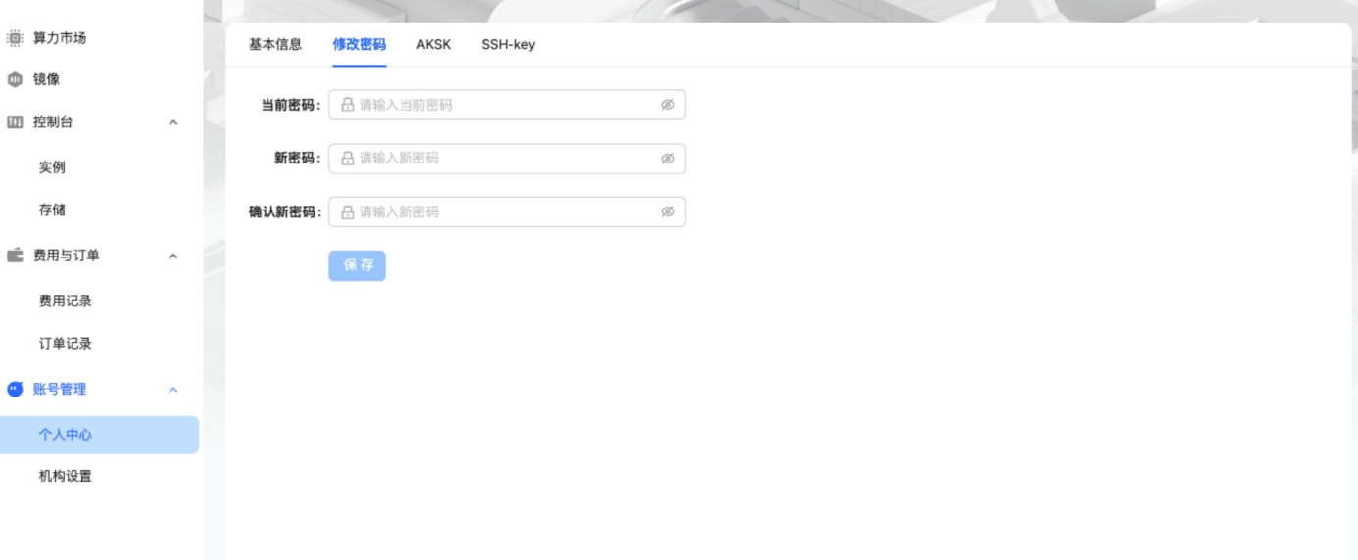Viewport: 1358px width, 560px height.
Task: Toggle visibility of the 新密码 field
Action: [x=668, y=159]
